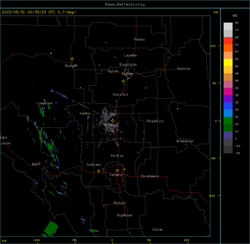Click the Stettler city label

[184, 69]
